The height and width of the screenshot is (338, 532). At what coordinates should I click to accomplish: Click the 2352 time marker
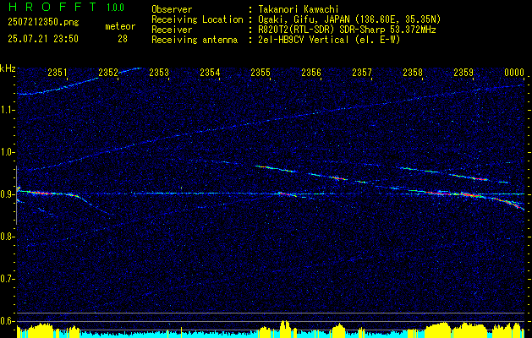coord(108,72)
